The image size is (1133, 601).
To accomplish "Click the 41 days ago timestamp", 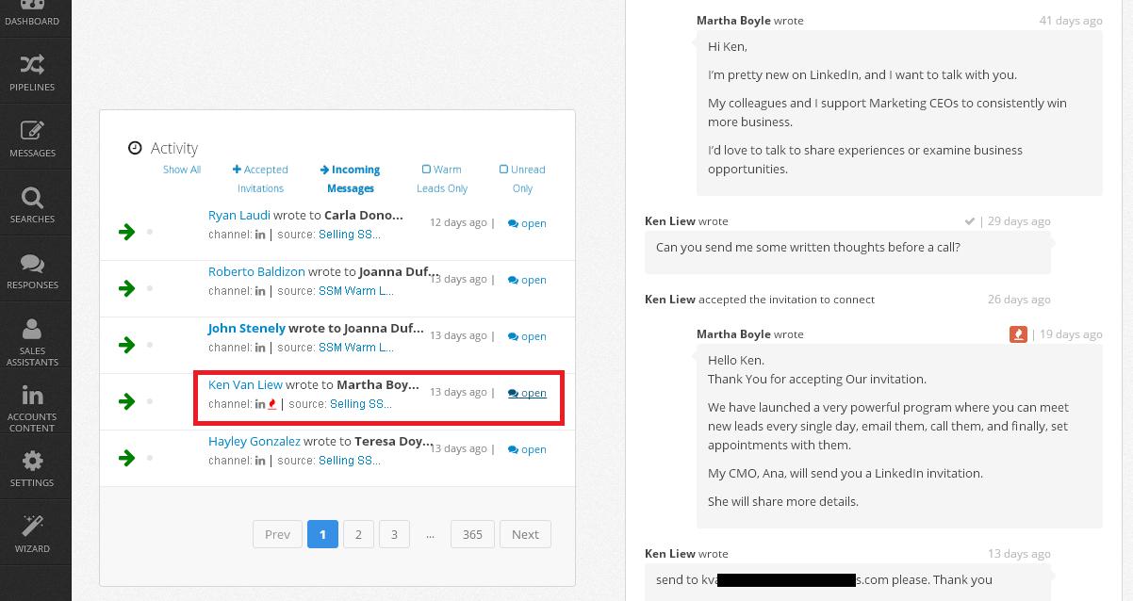I will pyautogui.click(x=1071, y=21).
